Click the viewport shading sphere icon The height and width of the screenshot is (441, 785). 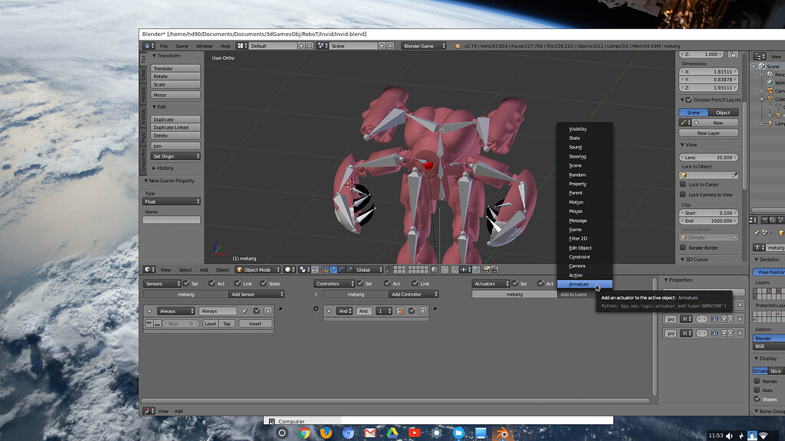point(289,269)
